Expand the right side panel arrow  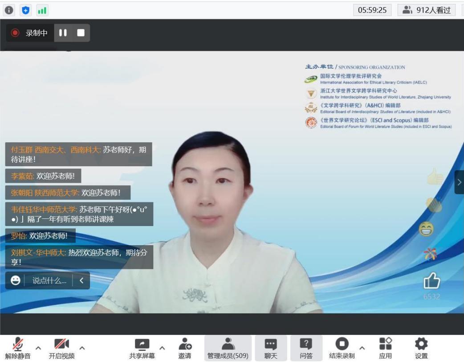pos(459,182)
